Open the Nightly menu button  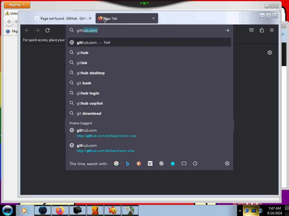coord(17,5)
